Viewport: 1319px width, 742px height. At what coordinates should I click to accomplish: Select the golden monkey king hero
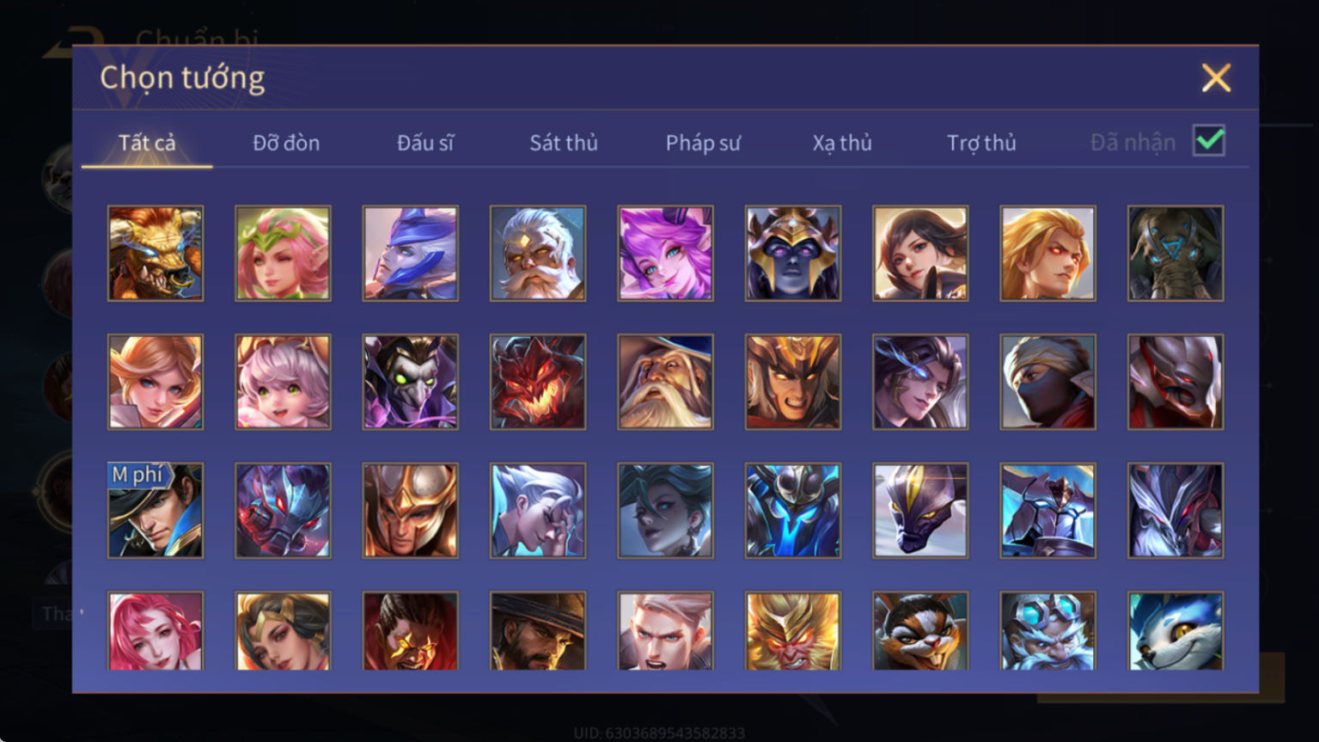[793, 631]
